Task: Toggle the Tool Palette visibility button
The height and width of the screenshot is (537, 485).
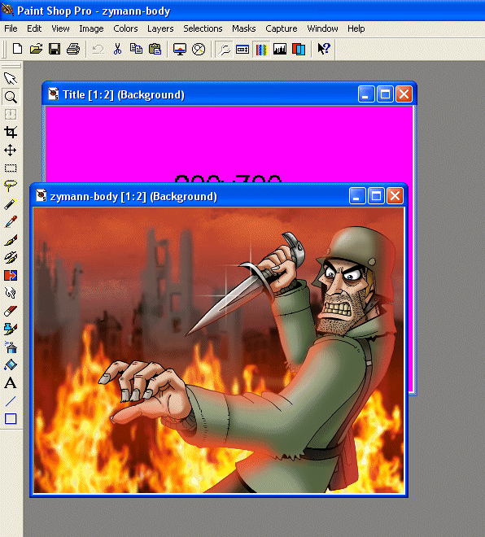Action: tap(225, 50)
